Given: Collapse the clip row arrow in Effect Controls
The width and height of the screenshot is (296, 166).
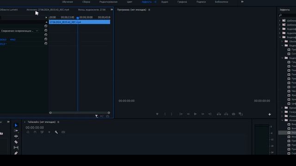Looking at the screenshot, I should click(x=46, y=22).
